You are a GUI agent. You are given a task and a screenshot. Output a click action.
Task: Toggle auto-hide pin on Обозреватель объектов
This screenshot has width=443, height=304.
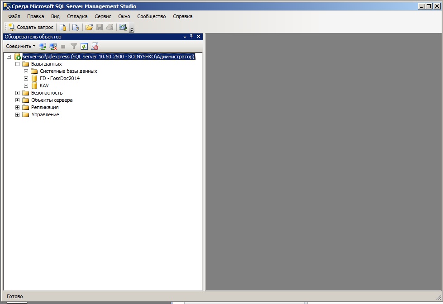191,37
